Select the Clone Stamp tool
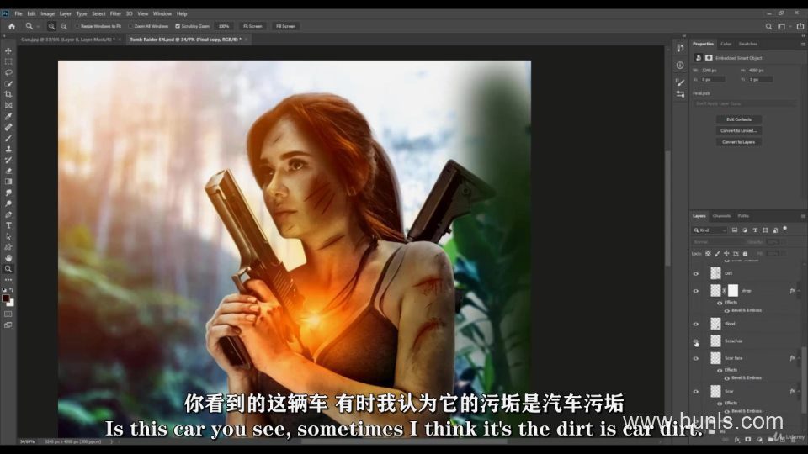This screenshot has height=454, width=808. 8,149
